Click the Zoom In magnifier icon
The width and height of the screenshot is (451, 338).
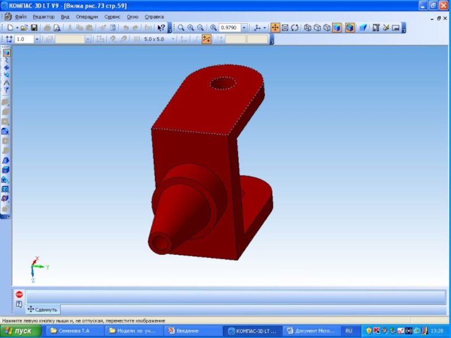pyautogui.click(x=191, y=28)
